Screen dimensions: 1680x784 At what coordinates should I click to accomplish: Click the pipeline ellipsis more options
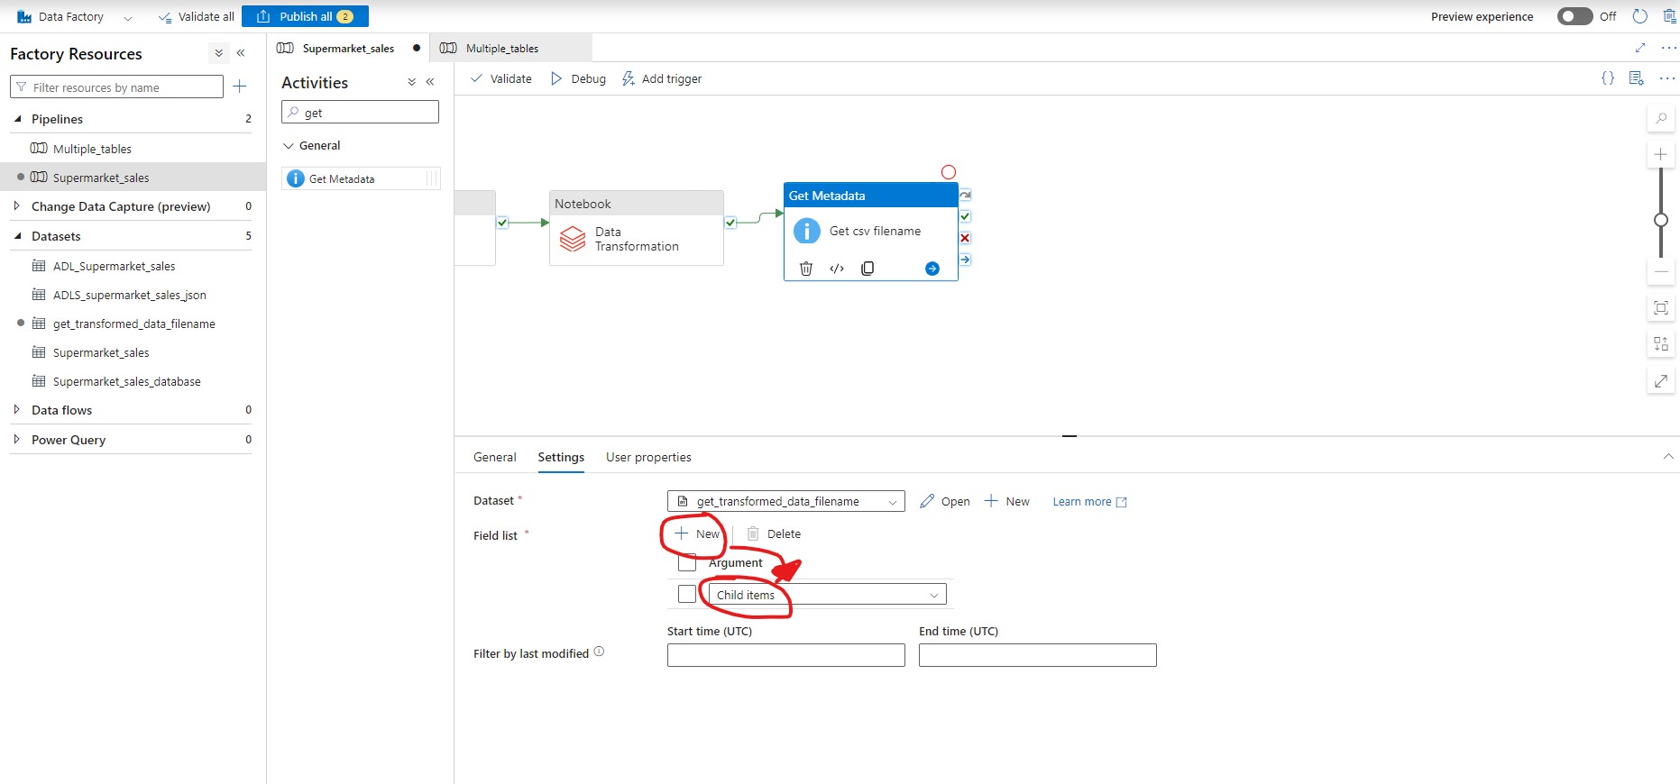pos(1667,78)
